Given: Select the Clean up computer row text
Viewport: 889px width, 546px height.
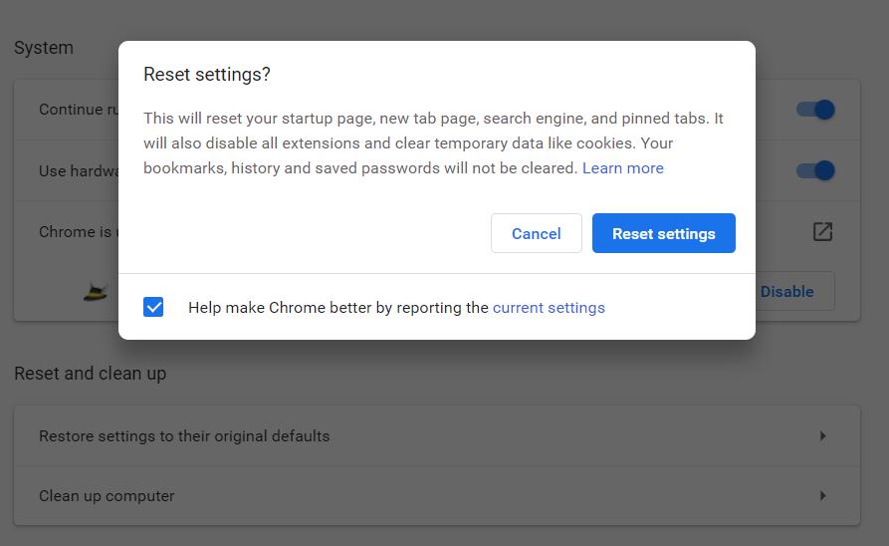Looking at the screenshot, I should click(x=107, y=495).
